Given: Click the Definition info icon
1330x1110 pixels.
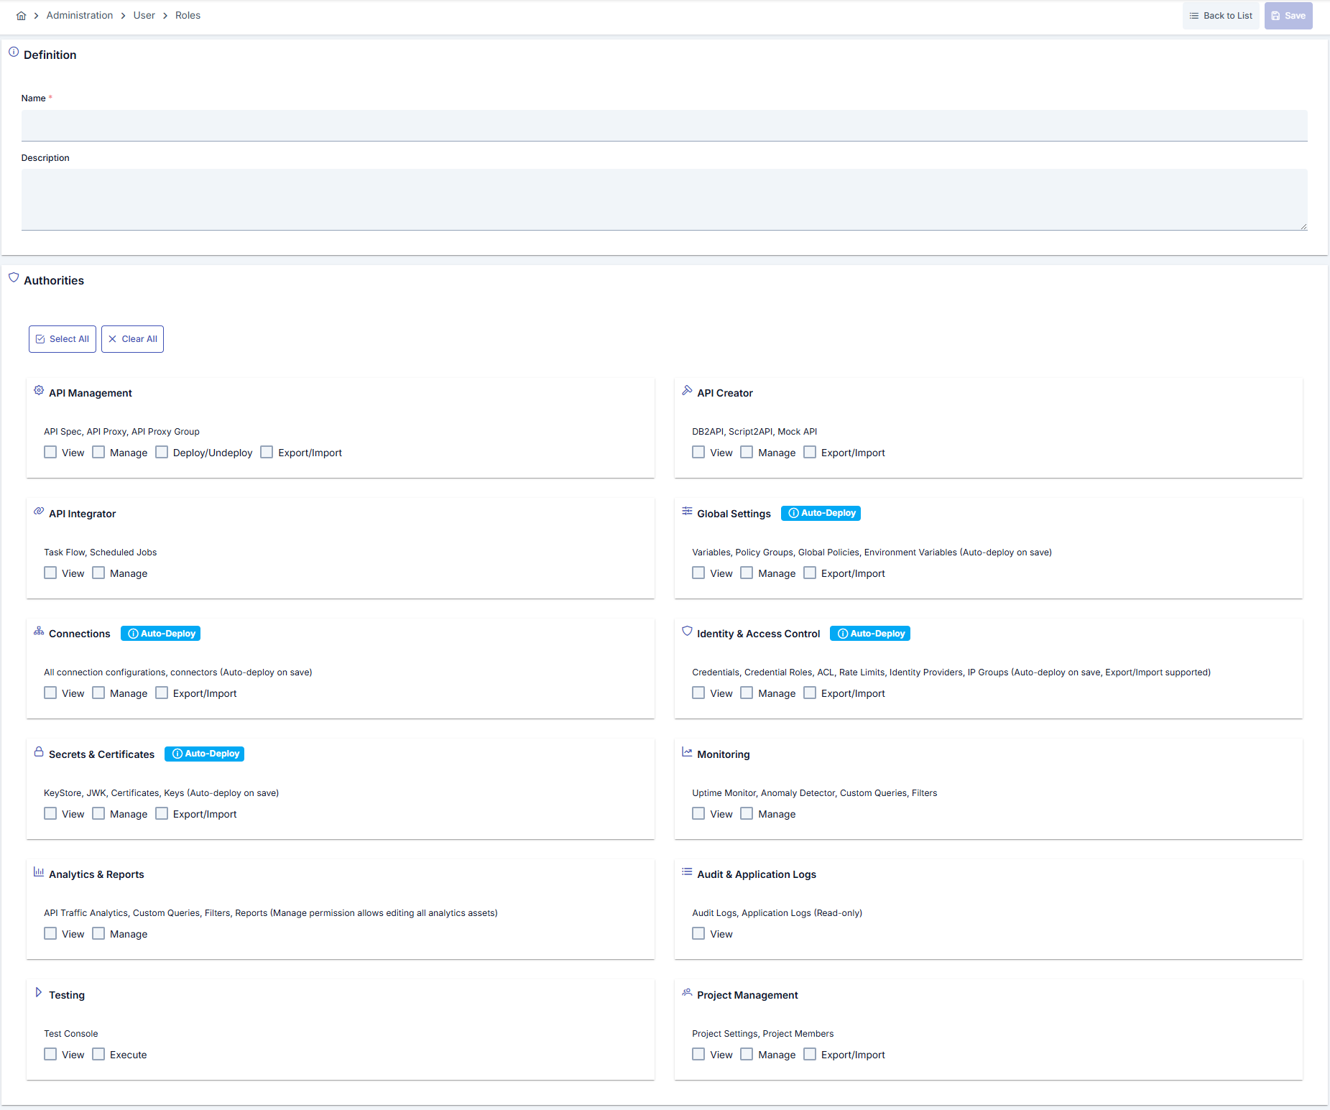Looking at the screenshot, I should coord(14,52).
